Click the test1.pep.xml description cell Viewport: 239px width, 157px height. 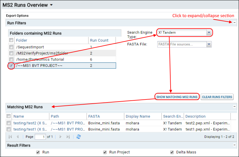click(208, 129)
